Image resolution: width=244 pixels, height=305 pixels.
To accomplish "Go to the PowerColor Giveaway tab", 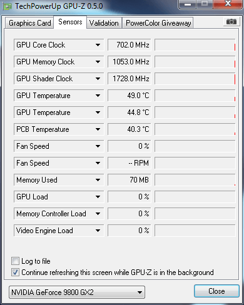I will pos(158,23).
